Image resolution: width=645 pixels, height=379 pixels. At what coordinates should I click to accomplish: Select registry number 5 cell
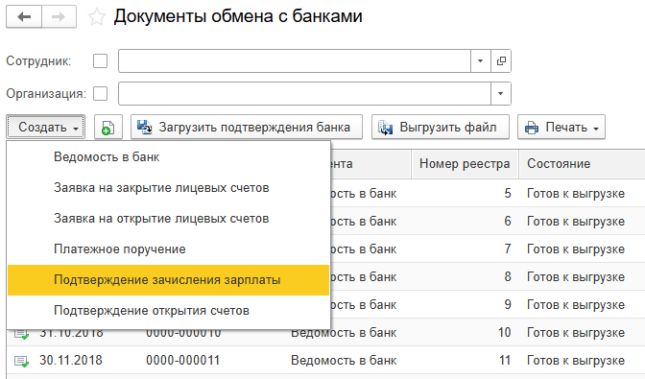coord(508,194)
